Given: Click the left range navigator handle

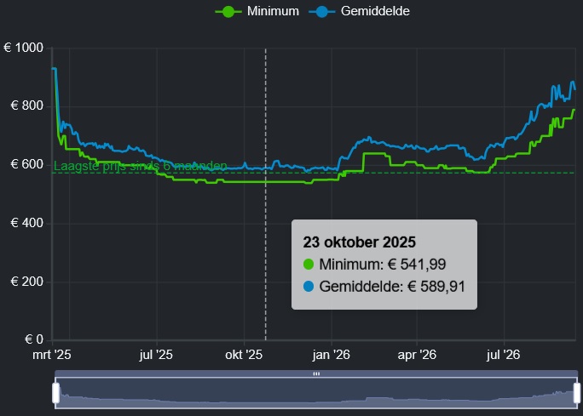Looking at the screenshot, I should point(55,393).
